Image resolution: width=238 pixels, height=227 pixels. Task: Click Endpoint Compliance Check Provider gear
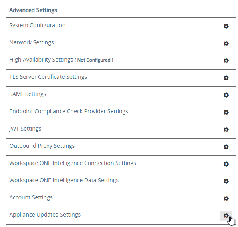pyautogui.click(x=226, y=112)
